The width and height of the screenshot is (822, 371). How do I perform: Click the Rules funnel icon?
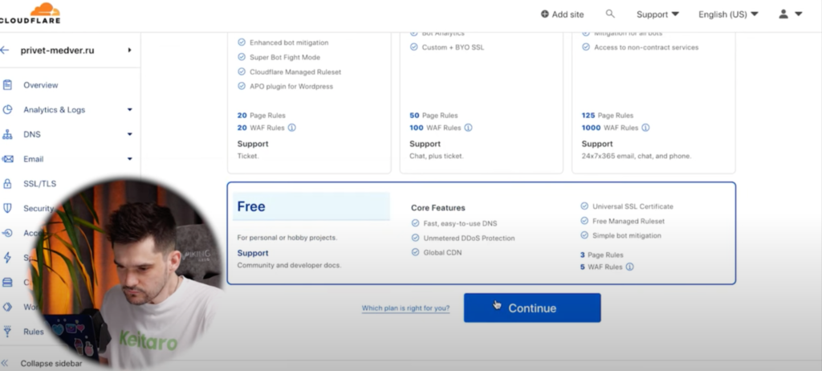pyautogui.click(x=7, y=332)
